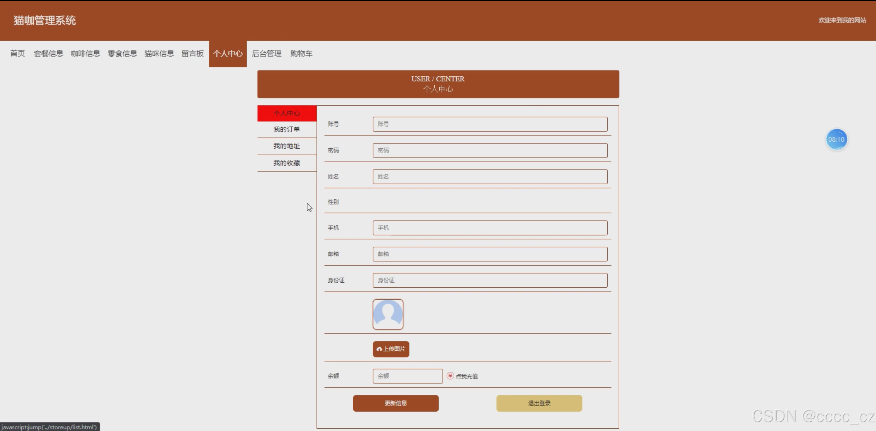876x431 pixels.
Task: Go to 套餐信息 menu
Action: pyautogui.click(x=48, y=53)
